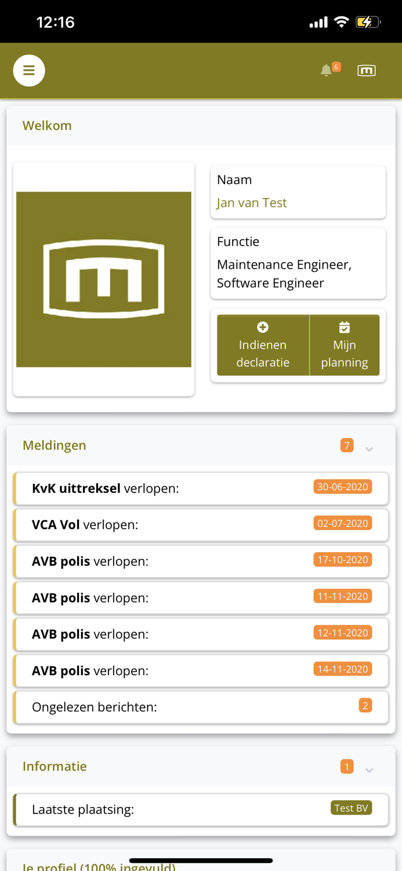Collapse the Informatie section

(370, 769)
